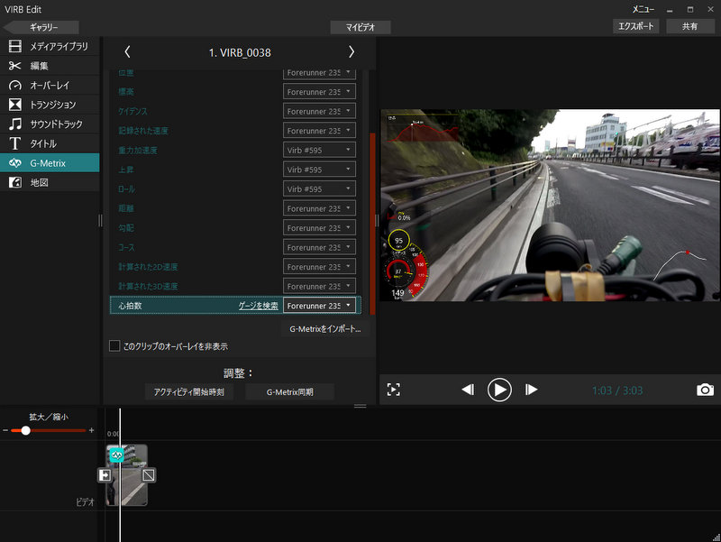Click the clip end transition icon
The image size is (721, 542).
pos(149,475)
